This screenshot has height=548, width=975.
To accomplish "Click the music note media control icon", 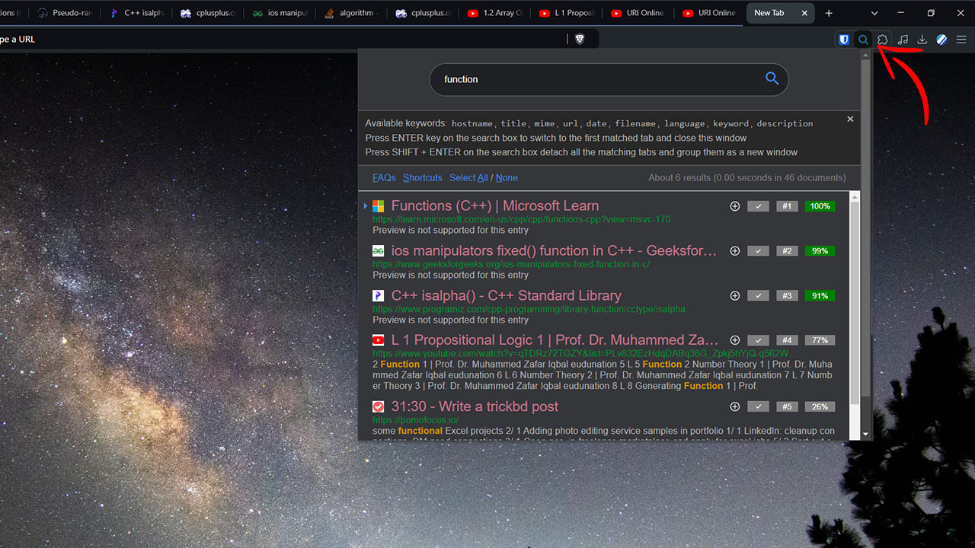I will (903, 40).
